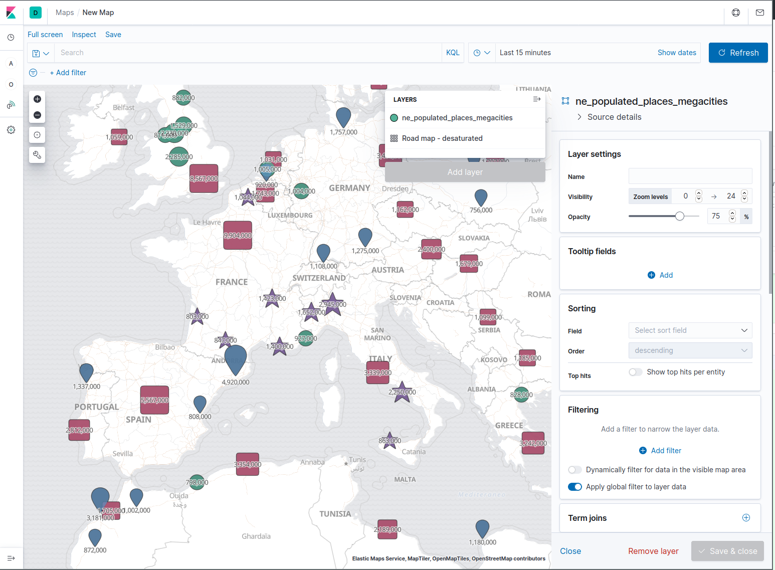This screenshot has height=570, width=775.
Task: Click Last 15 minutes time range
Action: [525, 53]
